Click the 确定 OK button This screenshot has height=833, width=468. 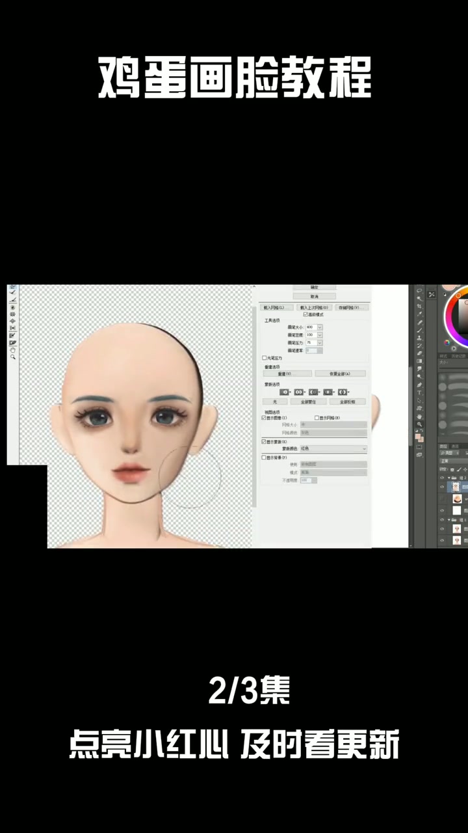(315, 287)
